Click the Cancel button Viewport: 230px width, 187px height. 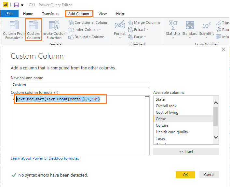[x=209, y=175]
